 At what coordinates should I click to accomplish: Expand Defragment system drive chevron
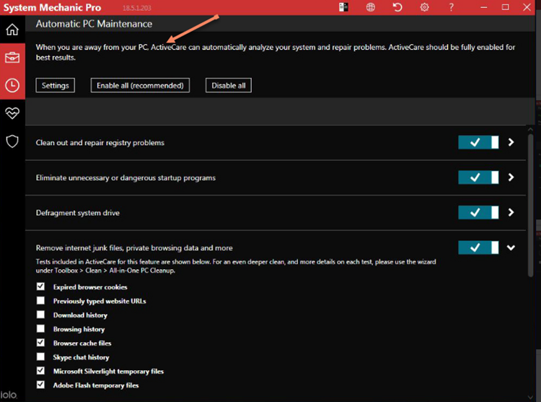click(x=511, y=212)
